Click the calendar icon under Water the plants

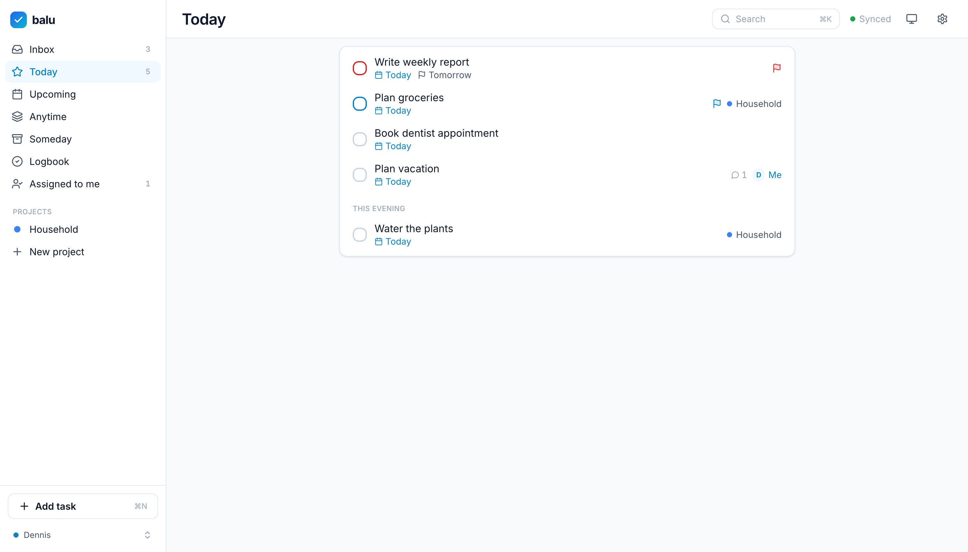378,241
